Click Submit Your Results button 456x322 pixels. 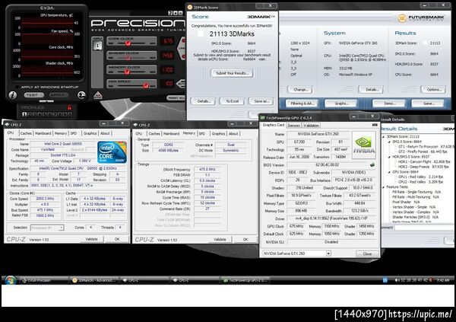[x=232, y=73]
